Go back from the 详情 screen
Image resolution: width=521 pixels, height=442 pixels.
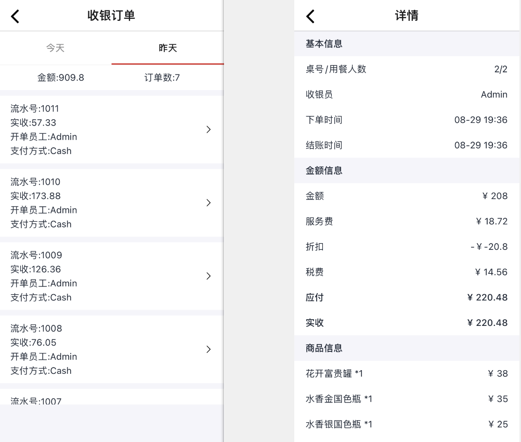point(310,16)
